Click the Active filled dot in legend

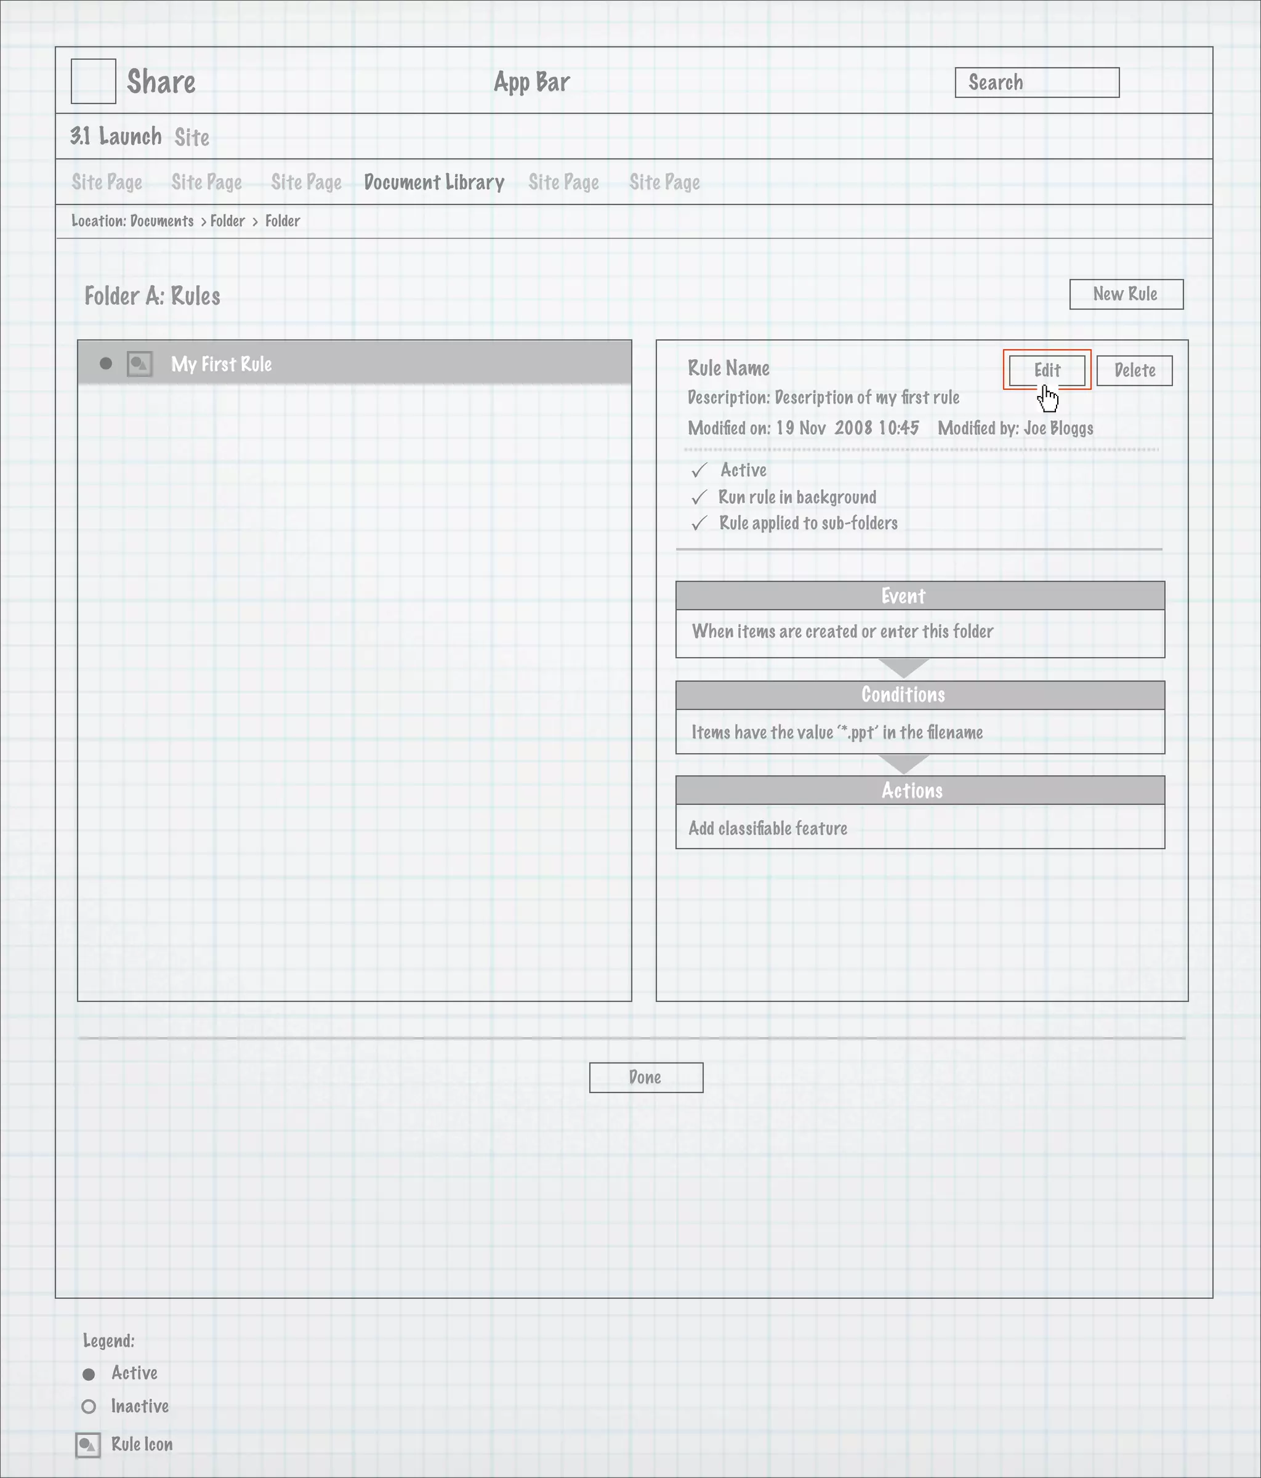point(89,1374)
